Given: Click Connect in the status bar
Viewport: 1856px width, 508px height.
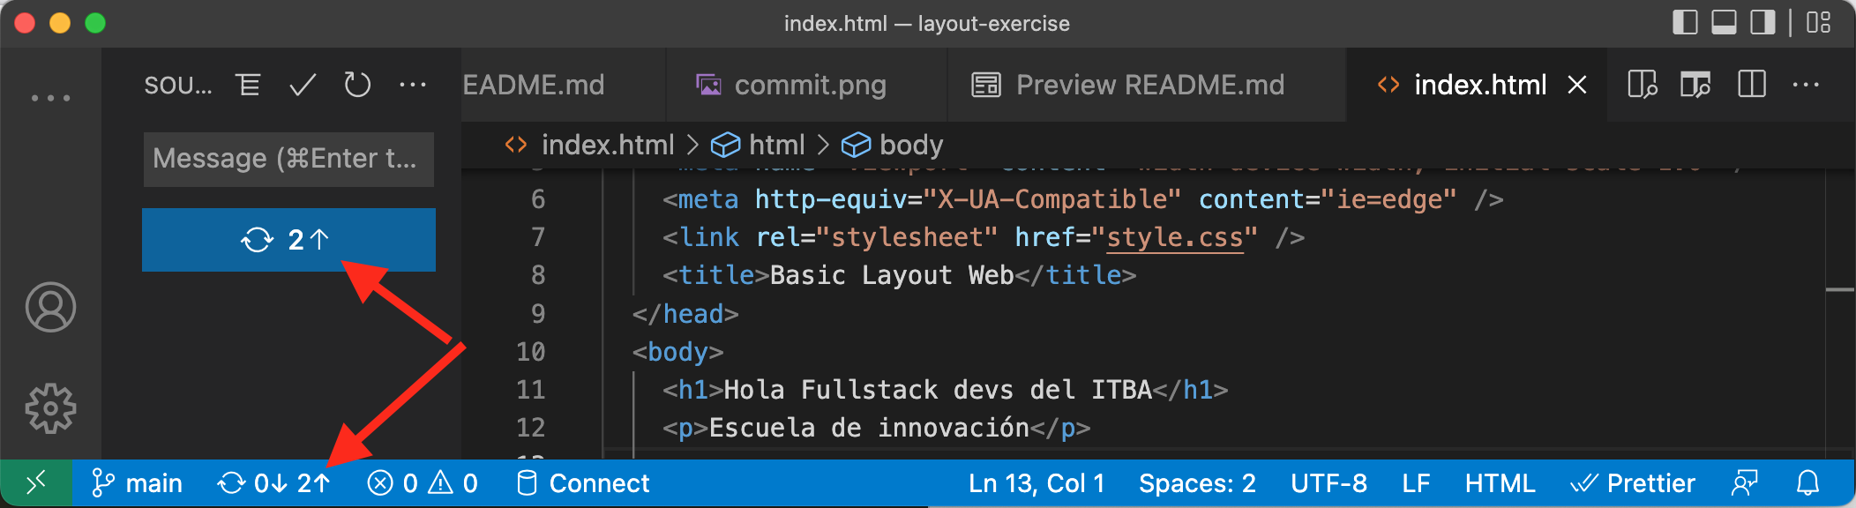Looking at the screenshot, I should pos(583,483).
